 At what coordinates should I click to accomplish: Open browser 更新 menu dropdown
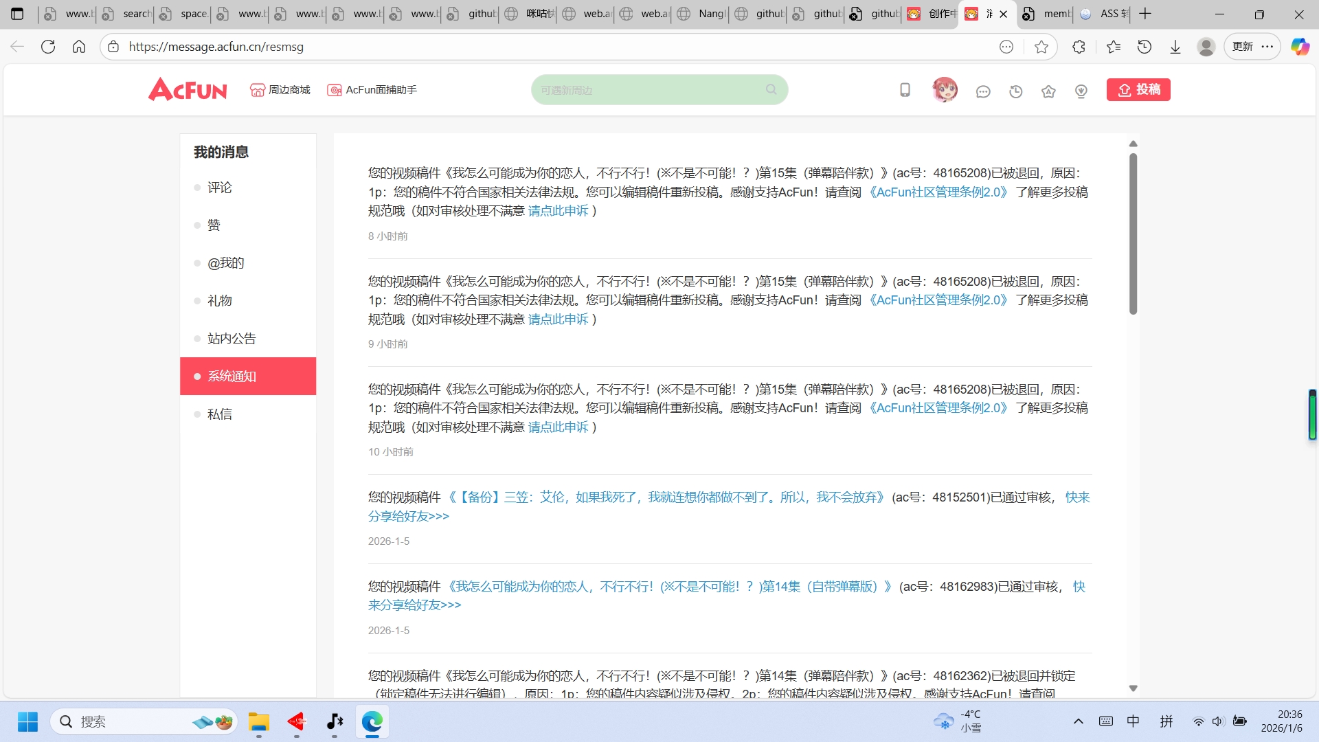click(x=1252, y=47)
